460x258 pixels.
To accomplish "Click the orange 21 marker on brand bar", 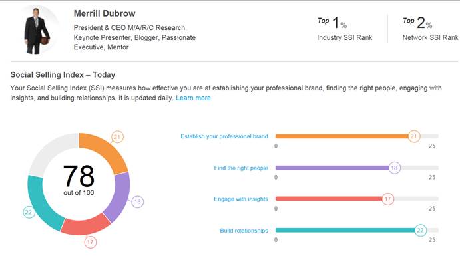I will [414, 136].
